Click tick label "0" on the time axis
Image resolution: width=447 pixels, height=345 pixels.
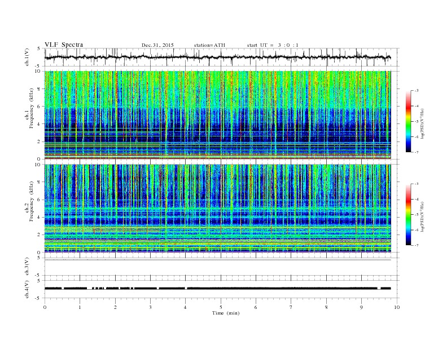coord(45,307)
